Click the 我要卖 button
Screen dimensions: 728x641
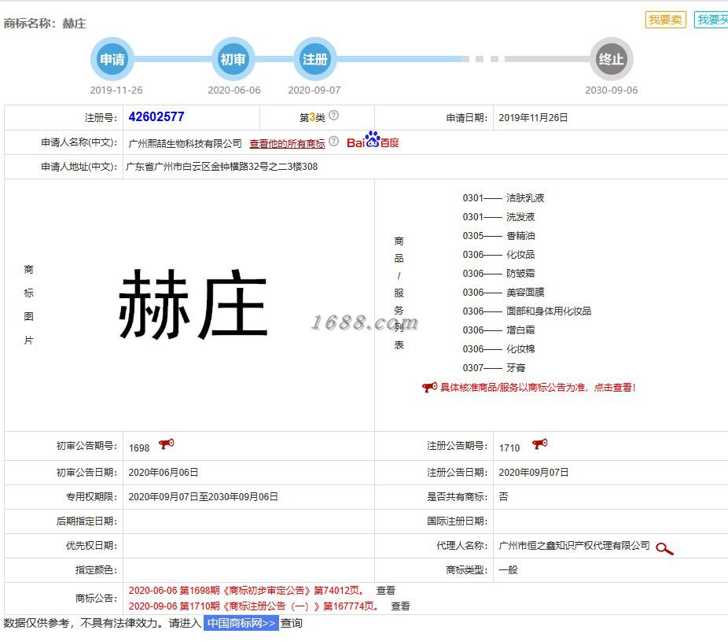coord(665,20)
